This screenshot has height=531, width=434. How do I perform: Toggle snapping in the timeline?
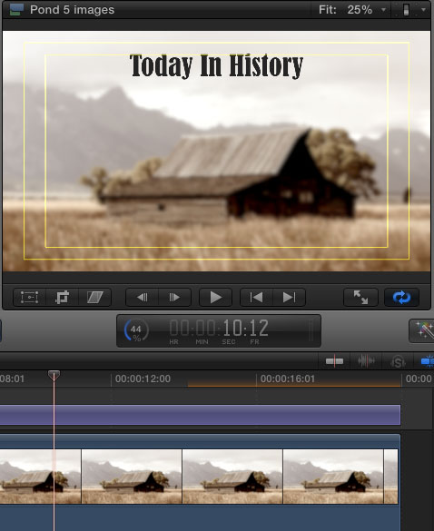[427, 361]
